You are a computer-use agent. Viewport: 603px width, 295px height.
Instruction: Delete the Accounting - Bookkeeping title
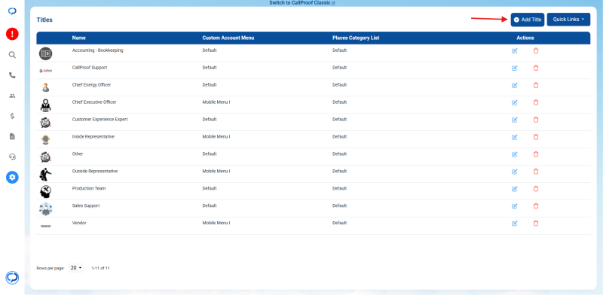(x=536, y=50)
